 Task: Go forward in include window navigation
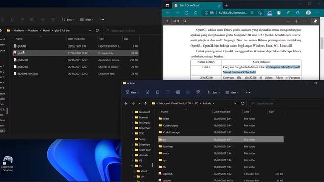tap(133, 103)
